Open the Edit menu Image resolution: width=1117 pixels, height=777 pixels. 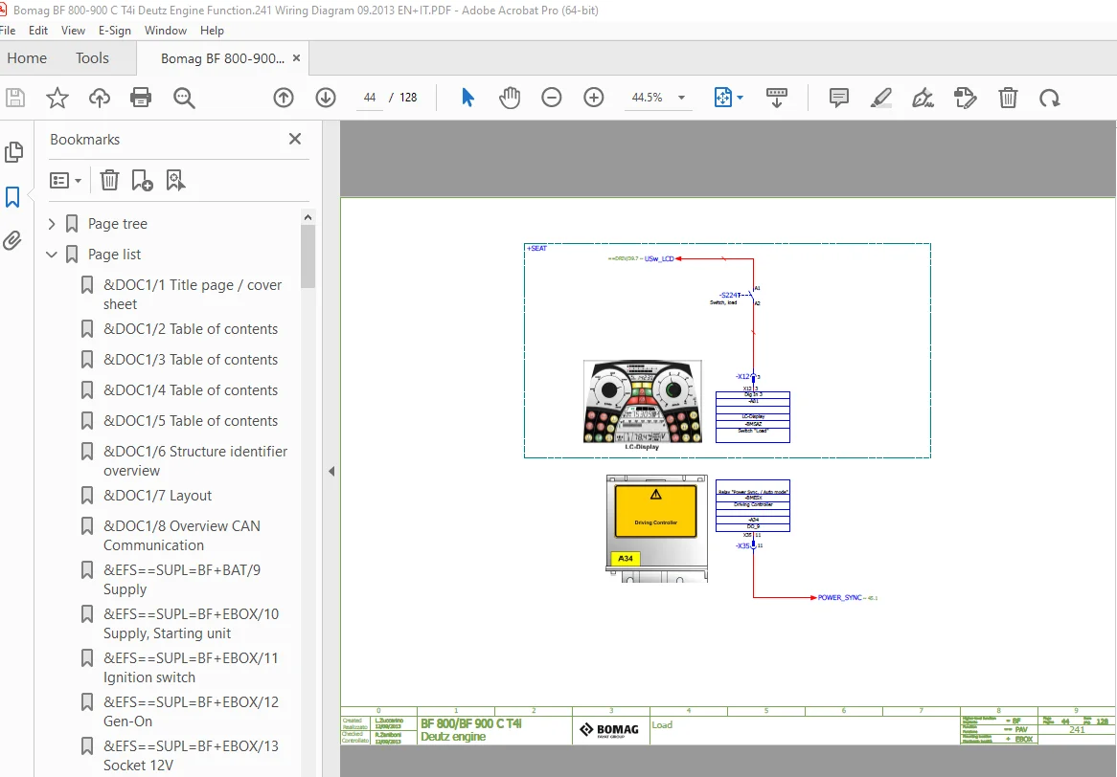point(38,31)
